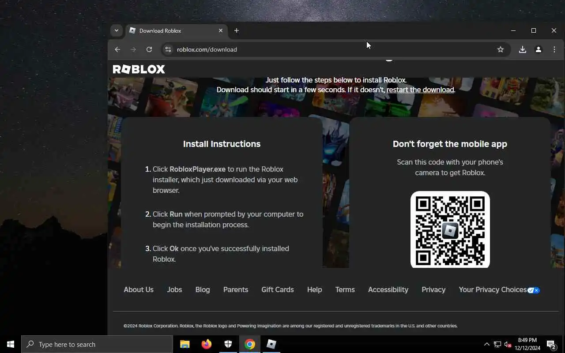Viewport: 565px width, 353px height.
Task: Open Your Privacy Choices link
Action: 493,289
